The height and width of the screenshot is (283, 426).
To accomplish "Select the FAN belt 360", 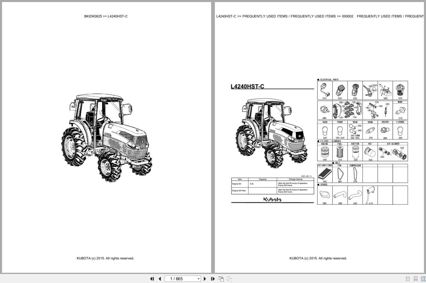I will coord(340,174).
